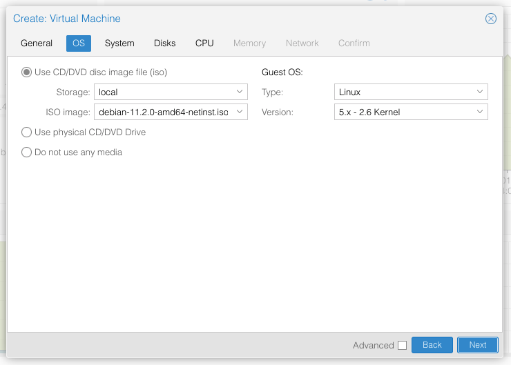Choose Do not use any media
The height and width of the screenshot is (365, 511).
(x=27, y=152)
